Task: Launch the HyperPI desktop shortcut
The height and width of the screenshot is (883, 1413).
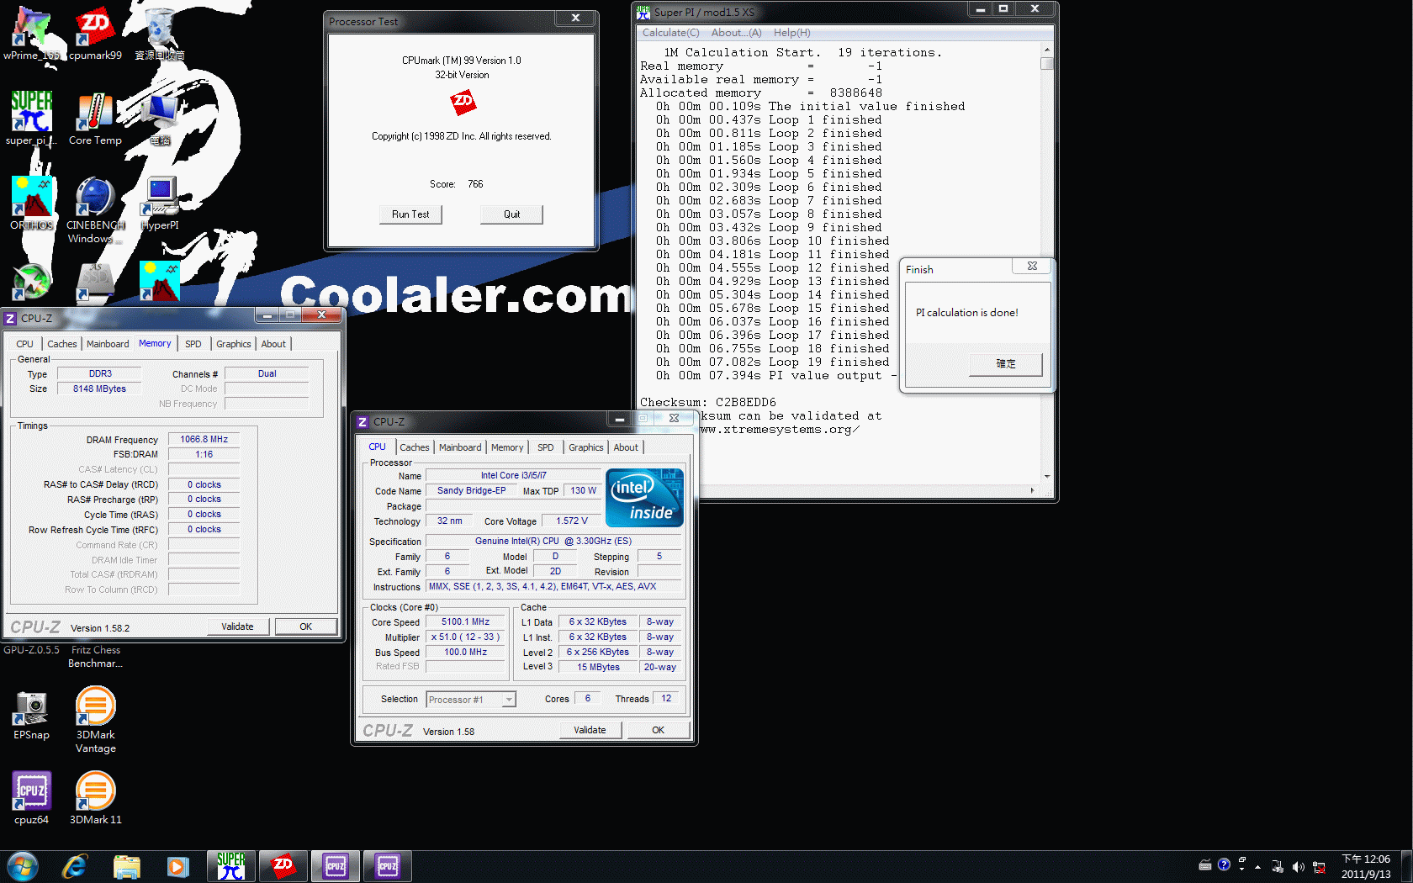Action: click(x=160, y=204)
